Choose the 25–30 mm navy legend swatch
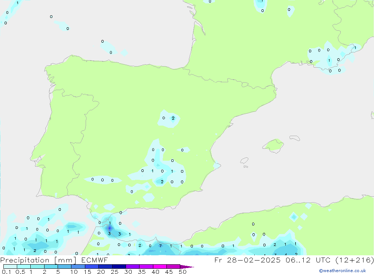 pos(119,267)
